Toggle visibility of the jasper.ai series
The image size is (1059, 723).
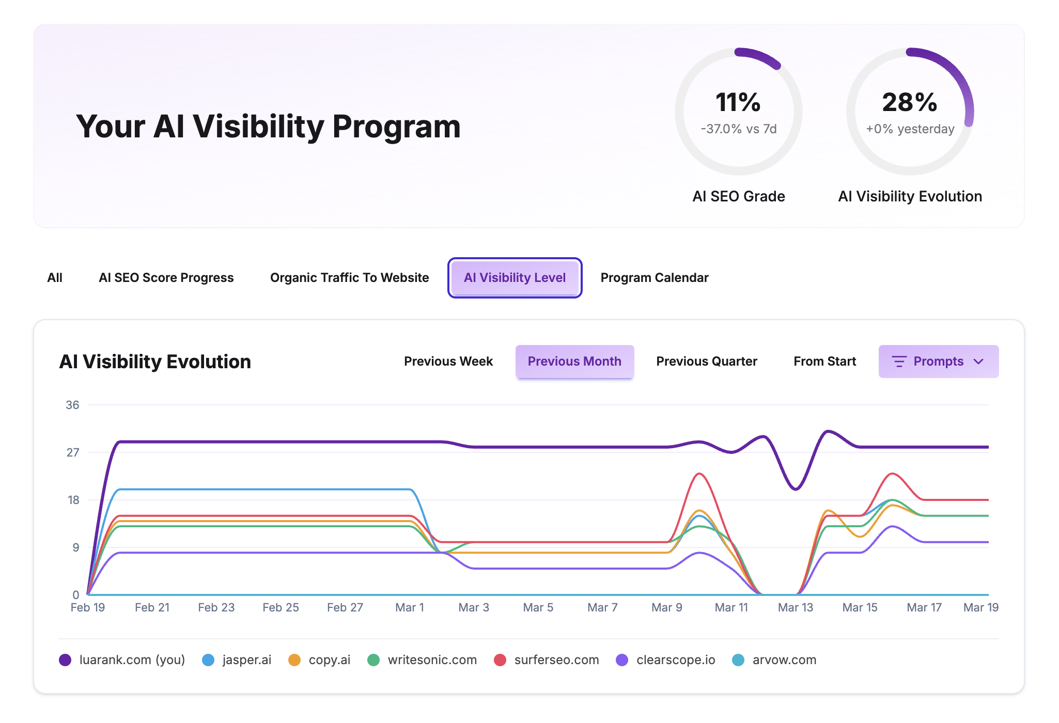click(247, 659)
